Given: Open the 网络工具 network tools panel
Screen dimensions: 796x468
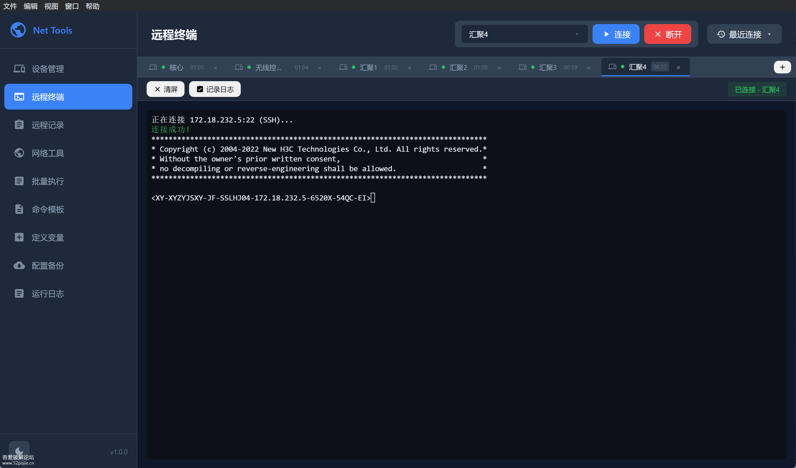Looking at the screenshot, I should coord(48,153).
